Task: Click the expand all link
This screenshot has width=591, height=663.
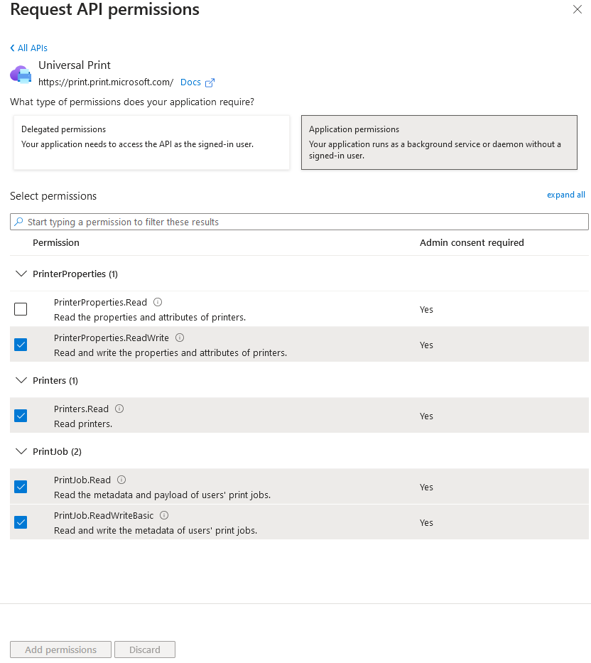Action: coord(565,195)
